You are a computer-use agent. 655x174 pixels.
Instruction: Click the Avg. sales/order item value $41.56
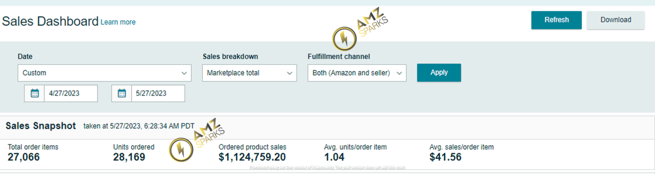pyautogui.click(x=445, y=157)
